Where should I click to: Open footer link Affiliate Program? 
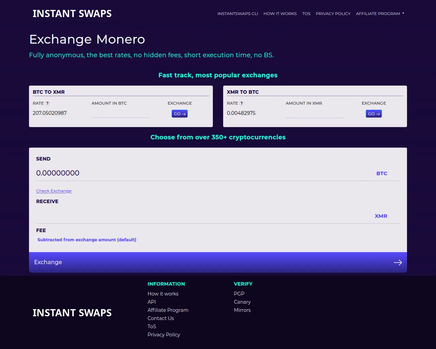tap(168, 310)
